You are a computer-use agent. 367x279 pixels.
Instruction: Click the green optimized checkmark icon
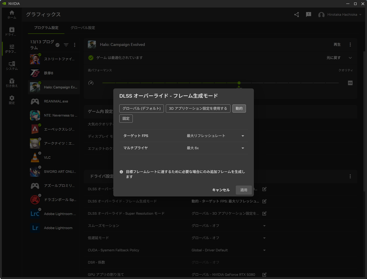(91, 58)
